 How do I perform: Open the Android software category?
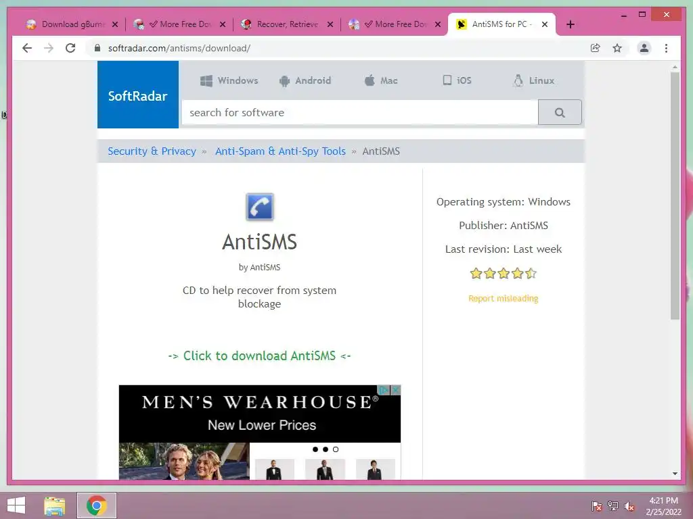tap(305, 80)
